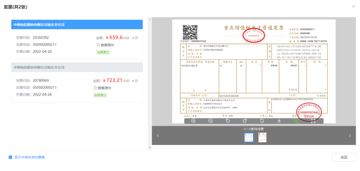Click the first invoice's date 2022-04-26

pyautogui.click(x=42, y=51)
